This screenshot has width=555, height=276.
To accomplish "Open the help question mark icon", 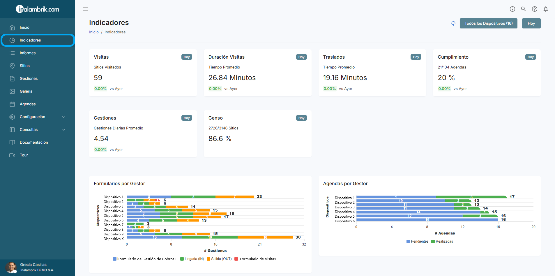I will coord(535,9).
